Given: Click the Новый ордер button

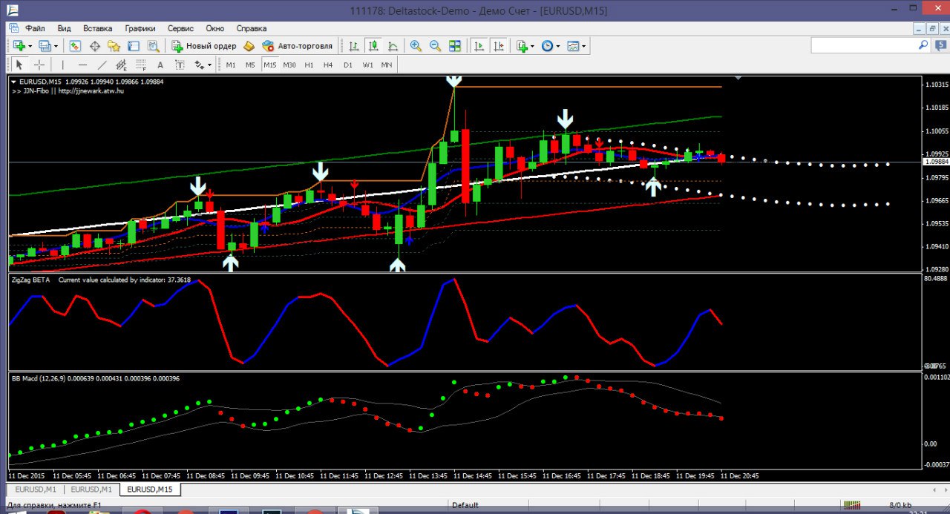Looking at the screenshot, I should (x=205, y=46).
